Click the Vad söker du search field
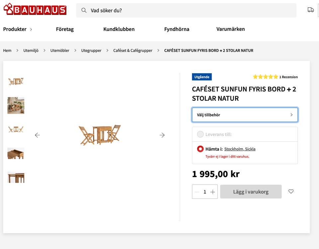The width and height of the screenshot is (319, 249). point(186,10)
